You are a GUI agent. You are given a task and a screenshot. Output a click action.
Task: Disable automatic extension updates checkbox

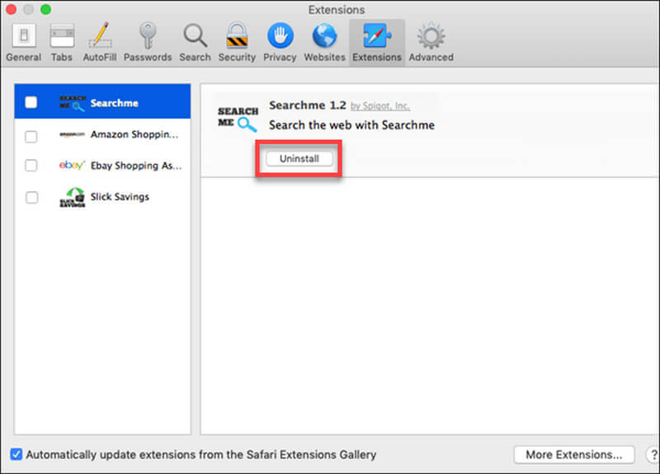(16, 454)
